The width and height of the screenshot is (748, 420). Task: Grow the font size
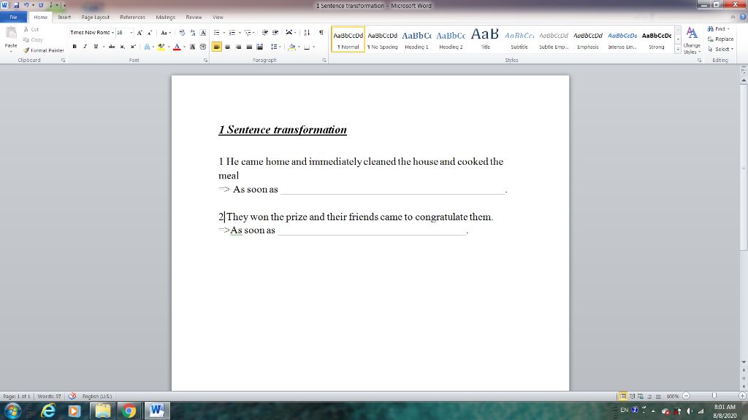[140, 33]
